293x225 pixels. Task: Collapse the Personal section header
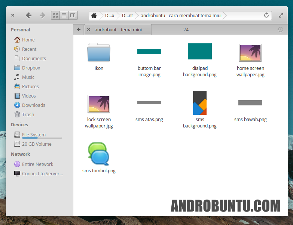pos(20,30)
